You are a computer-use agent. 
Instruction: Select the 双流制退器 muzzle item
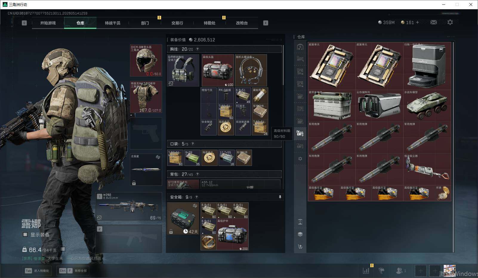243,127
